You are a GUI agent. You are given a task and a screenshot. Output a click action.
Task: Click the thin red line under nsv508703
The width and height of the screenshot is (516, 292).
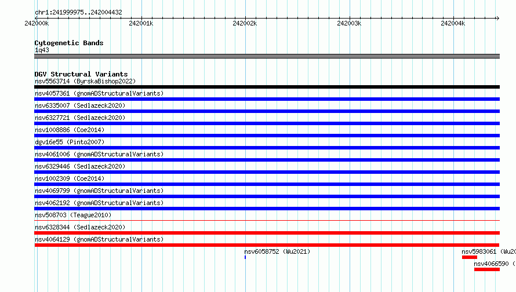(267, 221)
